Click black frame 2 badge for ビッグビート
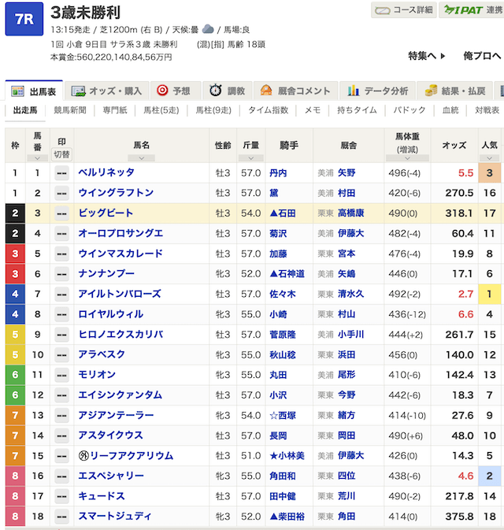The width and height of the screenshot is (504, 530). [15, 213]
